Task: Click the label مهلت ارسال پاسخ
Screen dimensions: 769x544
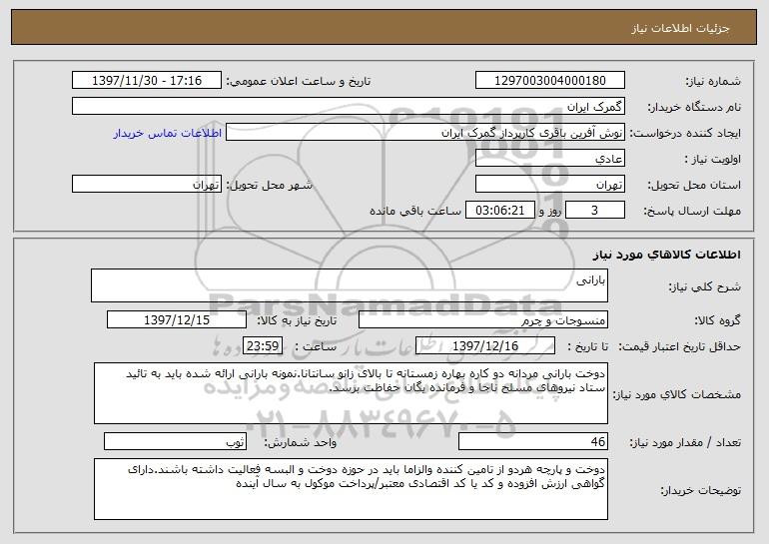Action: [x=692, y=211]
